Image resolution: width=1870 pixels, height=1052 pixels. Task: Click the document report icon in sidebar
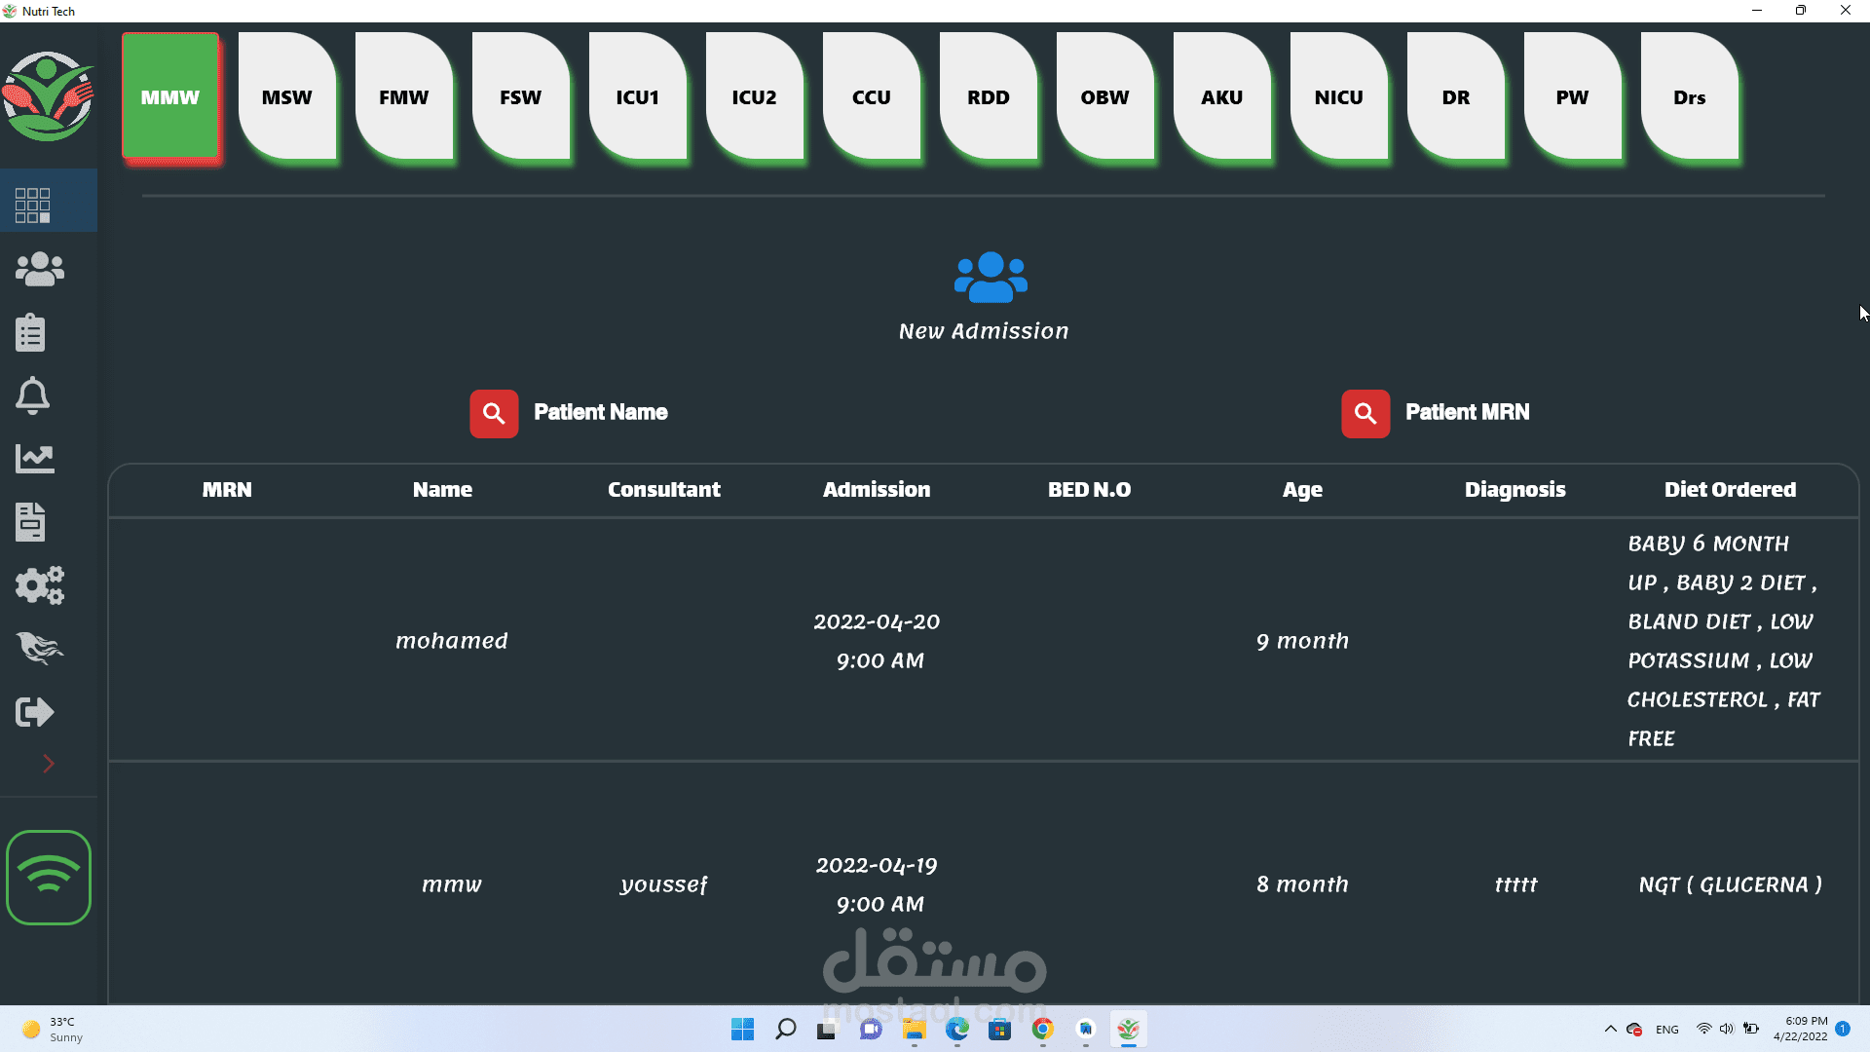click(x=31, y=522)
